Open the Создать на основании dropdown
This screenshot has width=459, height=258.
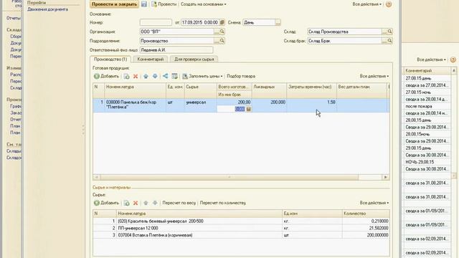tap(204, 4)
